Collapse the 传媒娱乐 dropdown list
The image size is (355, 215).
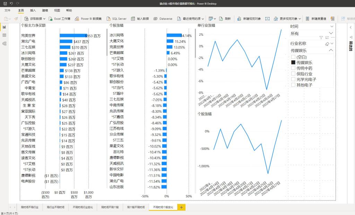coord(331,50)
